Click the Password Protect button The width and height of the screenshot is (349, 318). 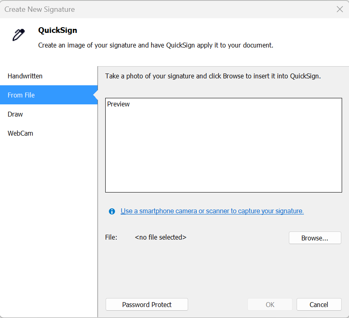pos(147,305)
